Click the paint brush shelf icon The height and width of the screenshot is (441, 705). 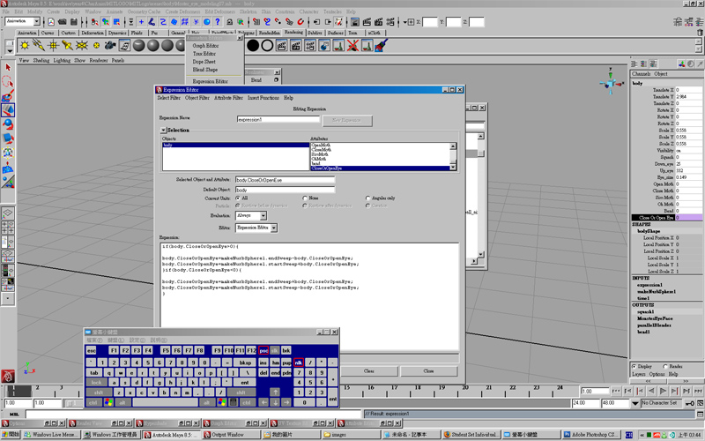point(382,46)
